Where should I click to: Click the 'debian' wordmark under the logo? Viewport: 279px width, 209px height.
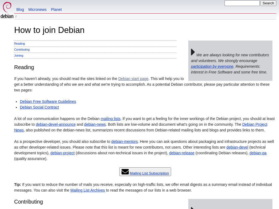[x=7, y=16]
